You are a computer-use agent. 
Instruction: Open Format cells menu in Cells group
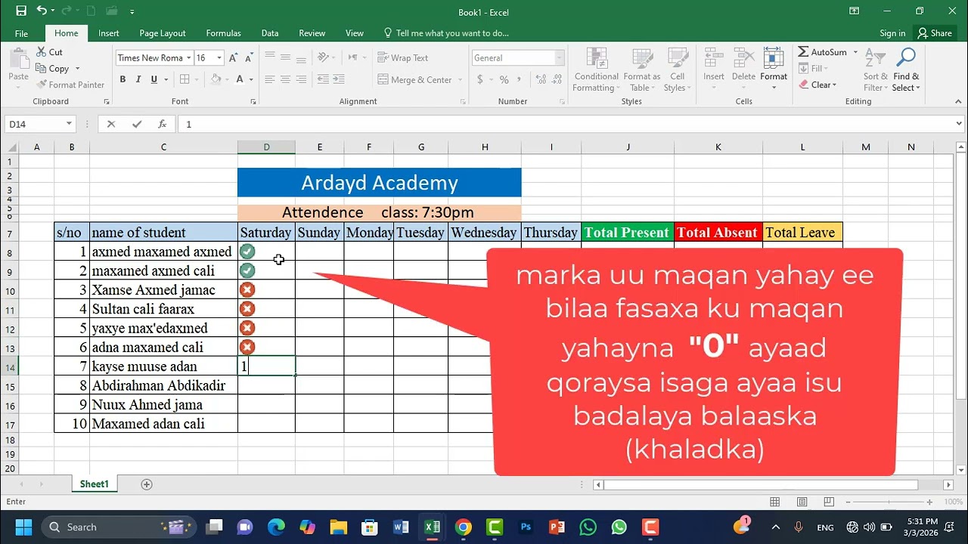(x=774, y=68)
